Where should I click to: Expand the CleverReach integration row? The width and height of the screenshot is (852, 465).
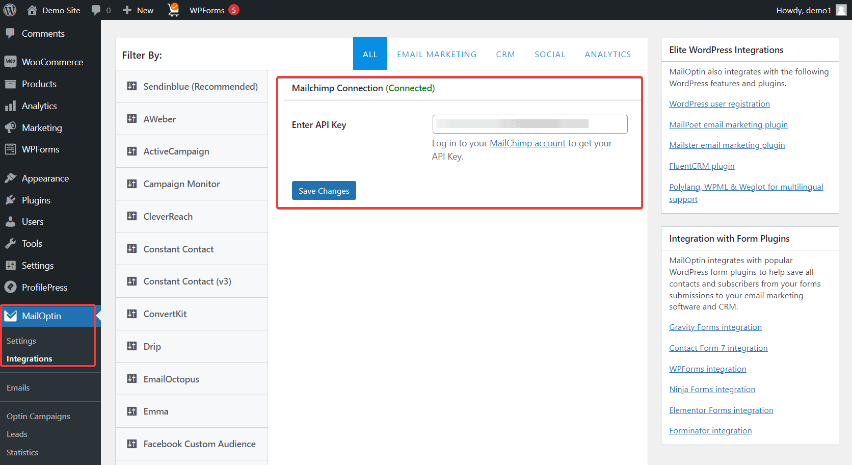pos(192,216)
